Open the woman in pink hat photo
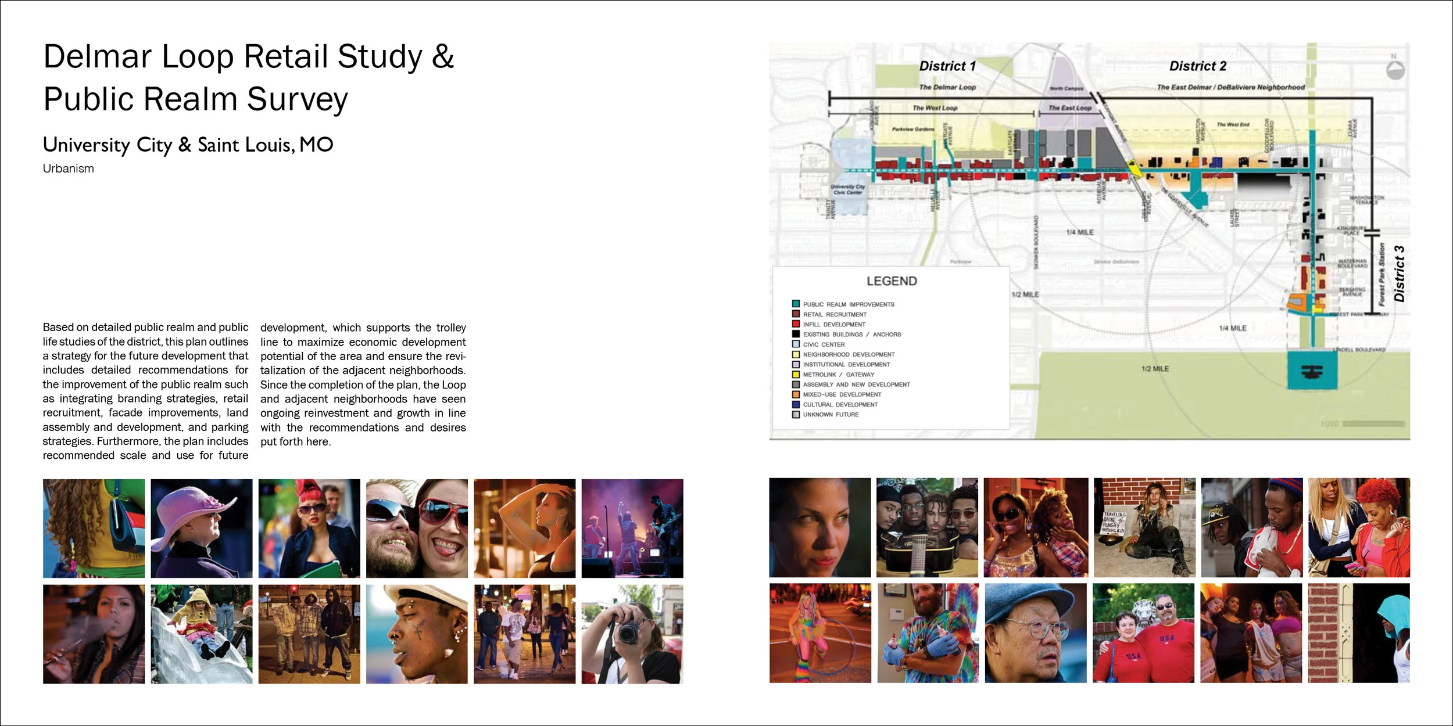This screenshot has height=726, width=1453. 202,529
